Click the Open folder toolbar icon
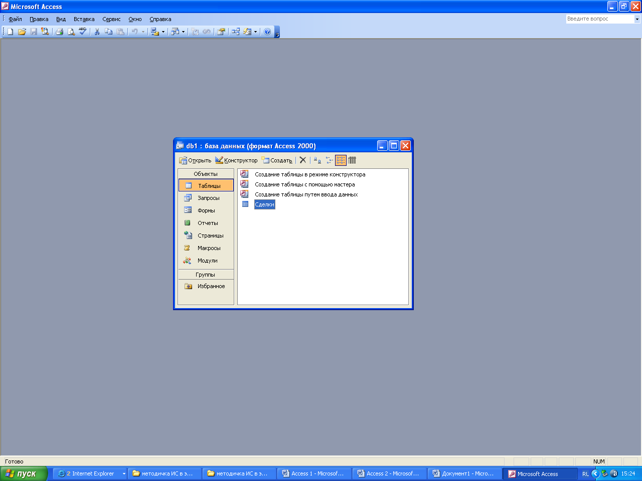 click(x=22, y=32)
